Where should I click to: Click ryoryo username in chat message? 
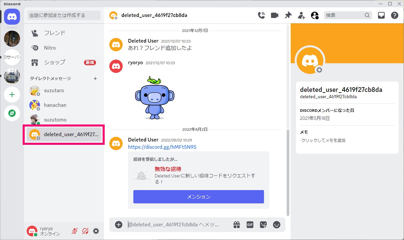pos(136,63)
